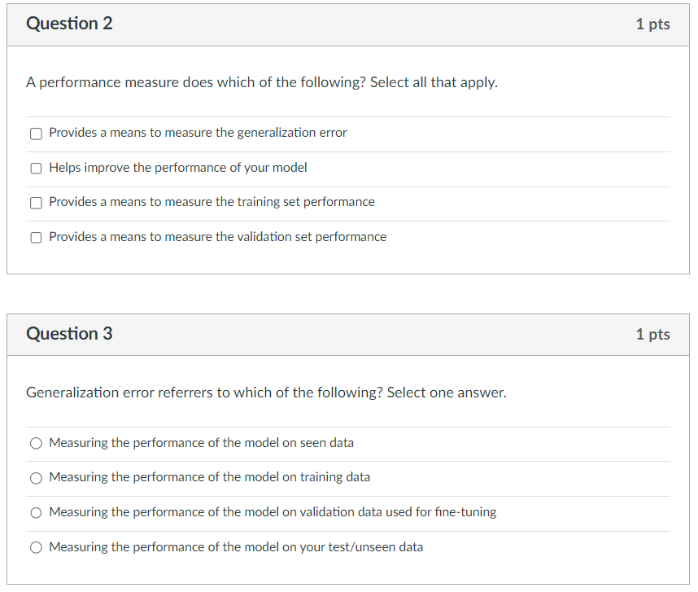Image resolution: width=698 pixels, height=592 pixels.
Task: Check the validation set performance checkbox
Action: click(36, 238)
